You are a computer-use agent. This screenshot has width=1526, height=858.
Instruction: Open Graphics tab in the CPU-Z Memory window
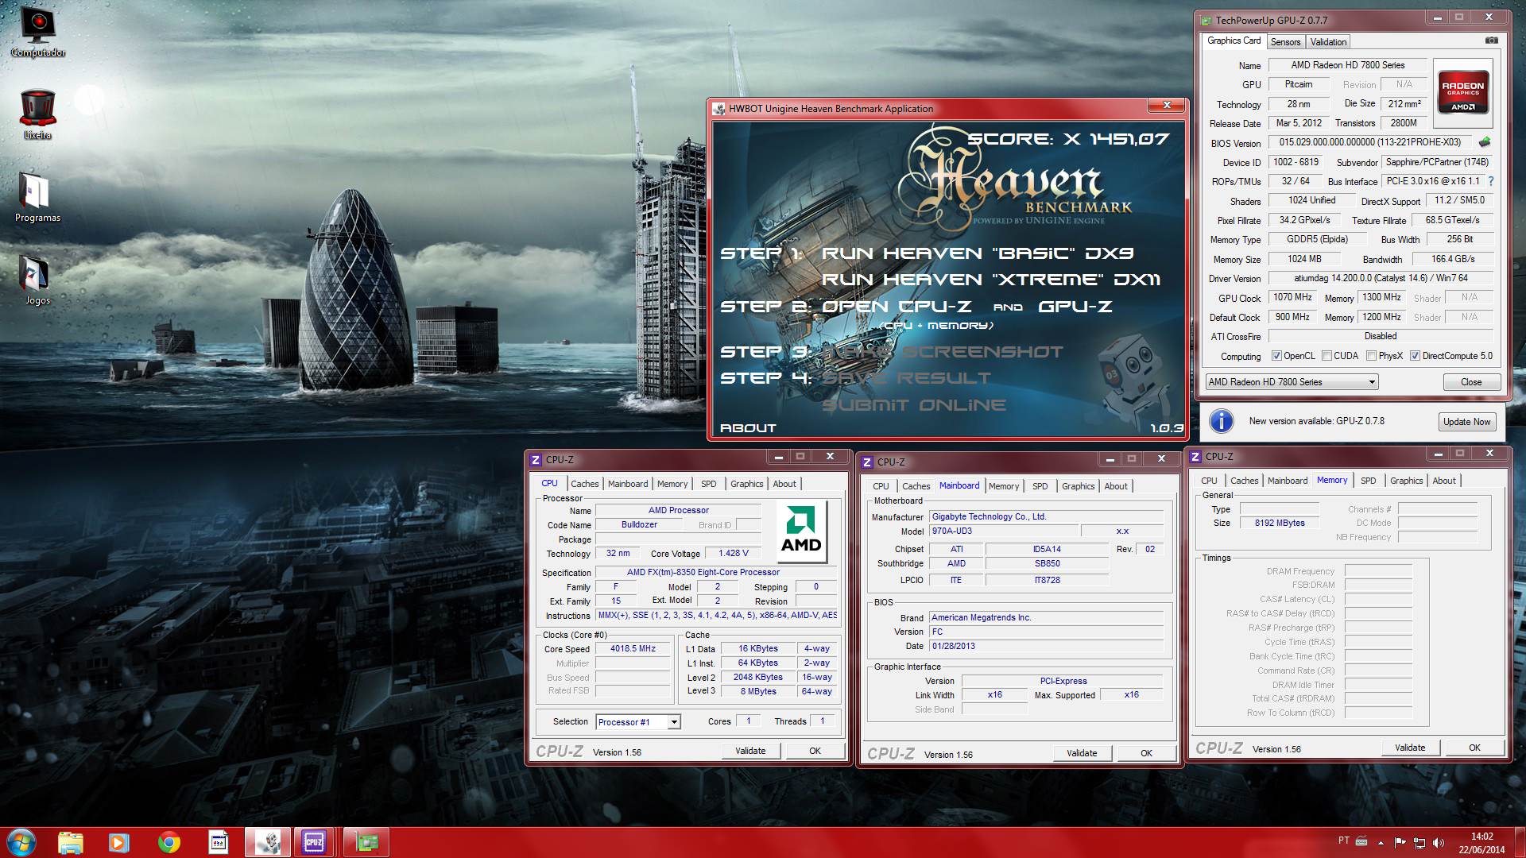tap(1406, 481)
